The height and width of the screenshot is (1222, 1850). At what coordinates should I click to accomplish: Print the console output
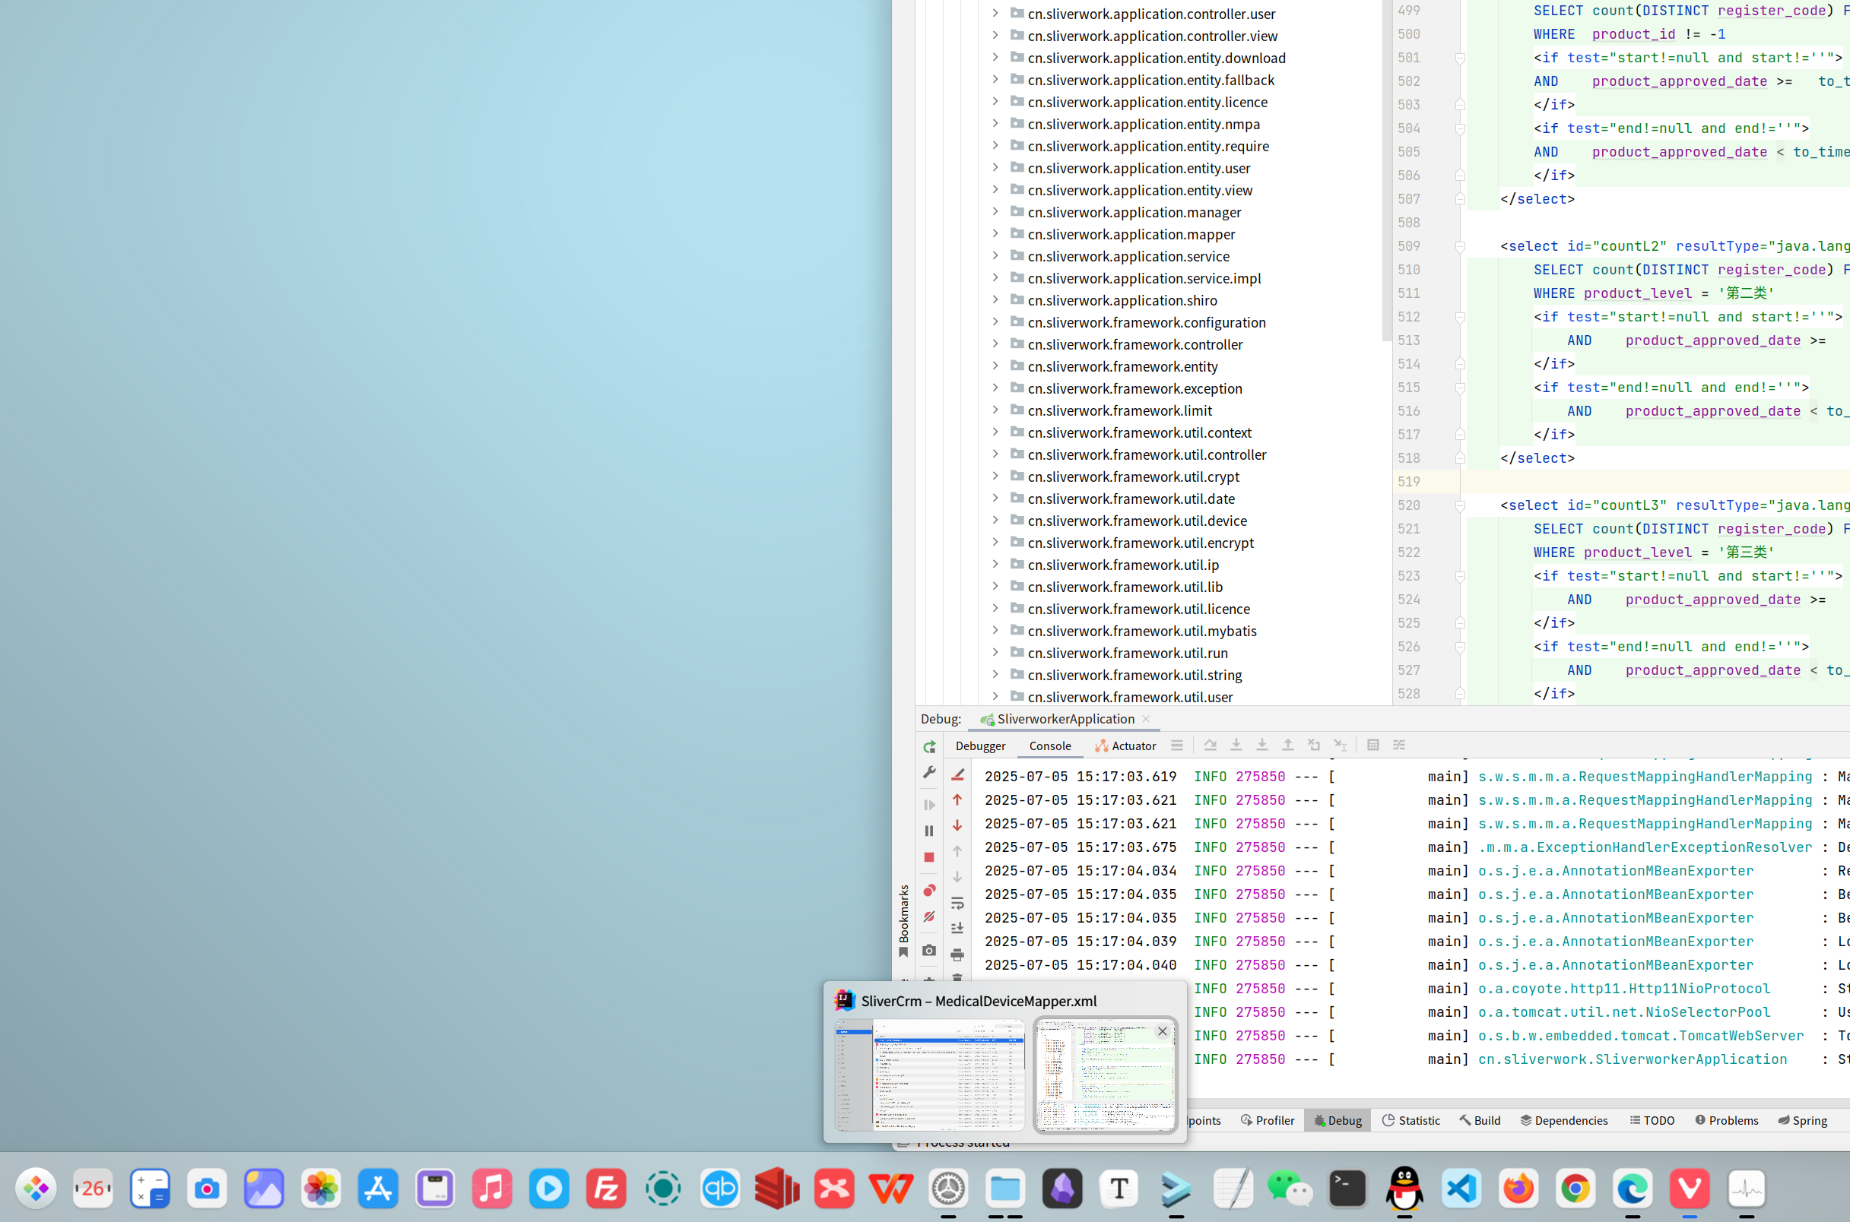(x=957, y=954)
